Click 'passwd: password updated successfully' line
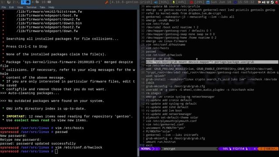 pyautogui.click(x=38, y=143)
